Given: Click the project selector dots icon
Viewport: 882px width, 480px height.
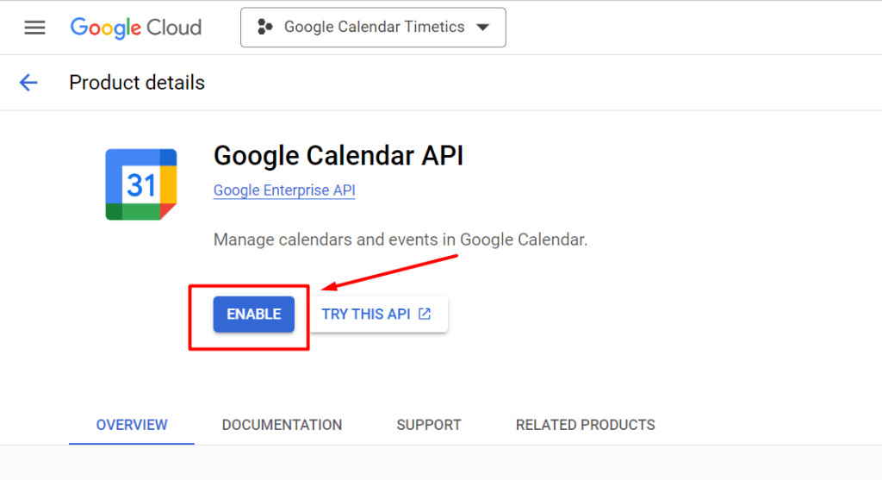Looking at the screenshot, I should pyautogui.click(x=264, y=27).
